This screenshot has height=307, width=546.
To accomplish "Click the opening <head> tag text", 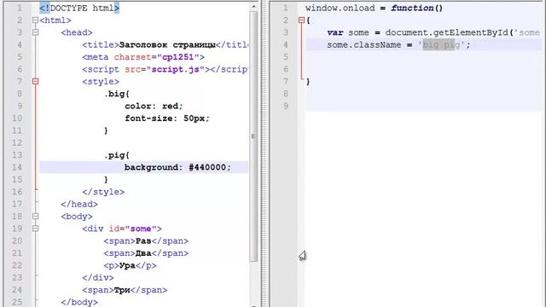I will tap(77, 32).
